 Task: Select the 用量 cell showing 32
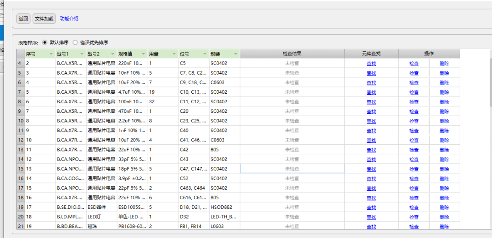point(163,101)
